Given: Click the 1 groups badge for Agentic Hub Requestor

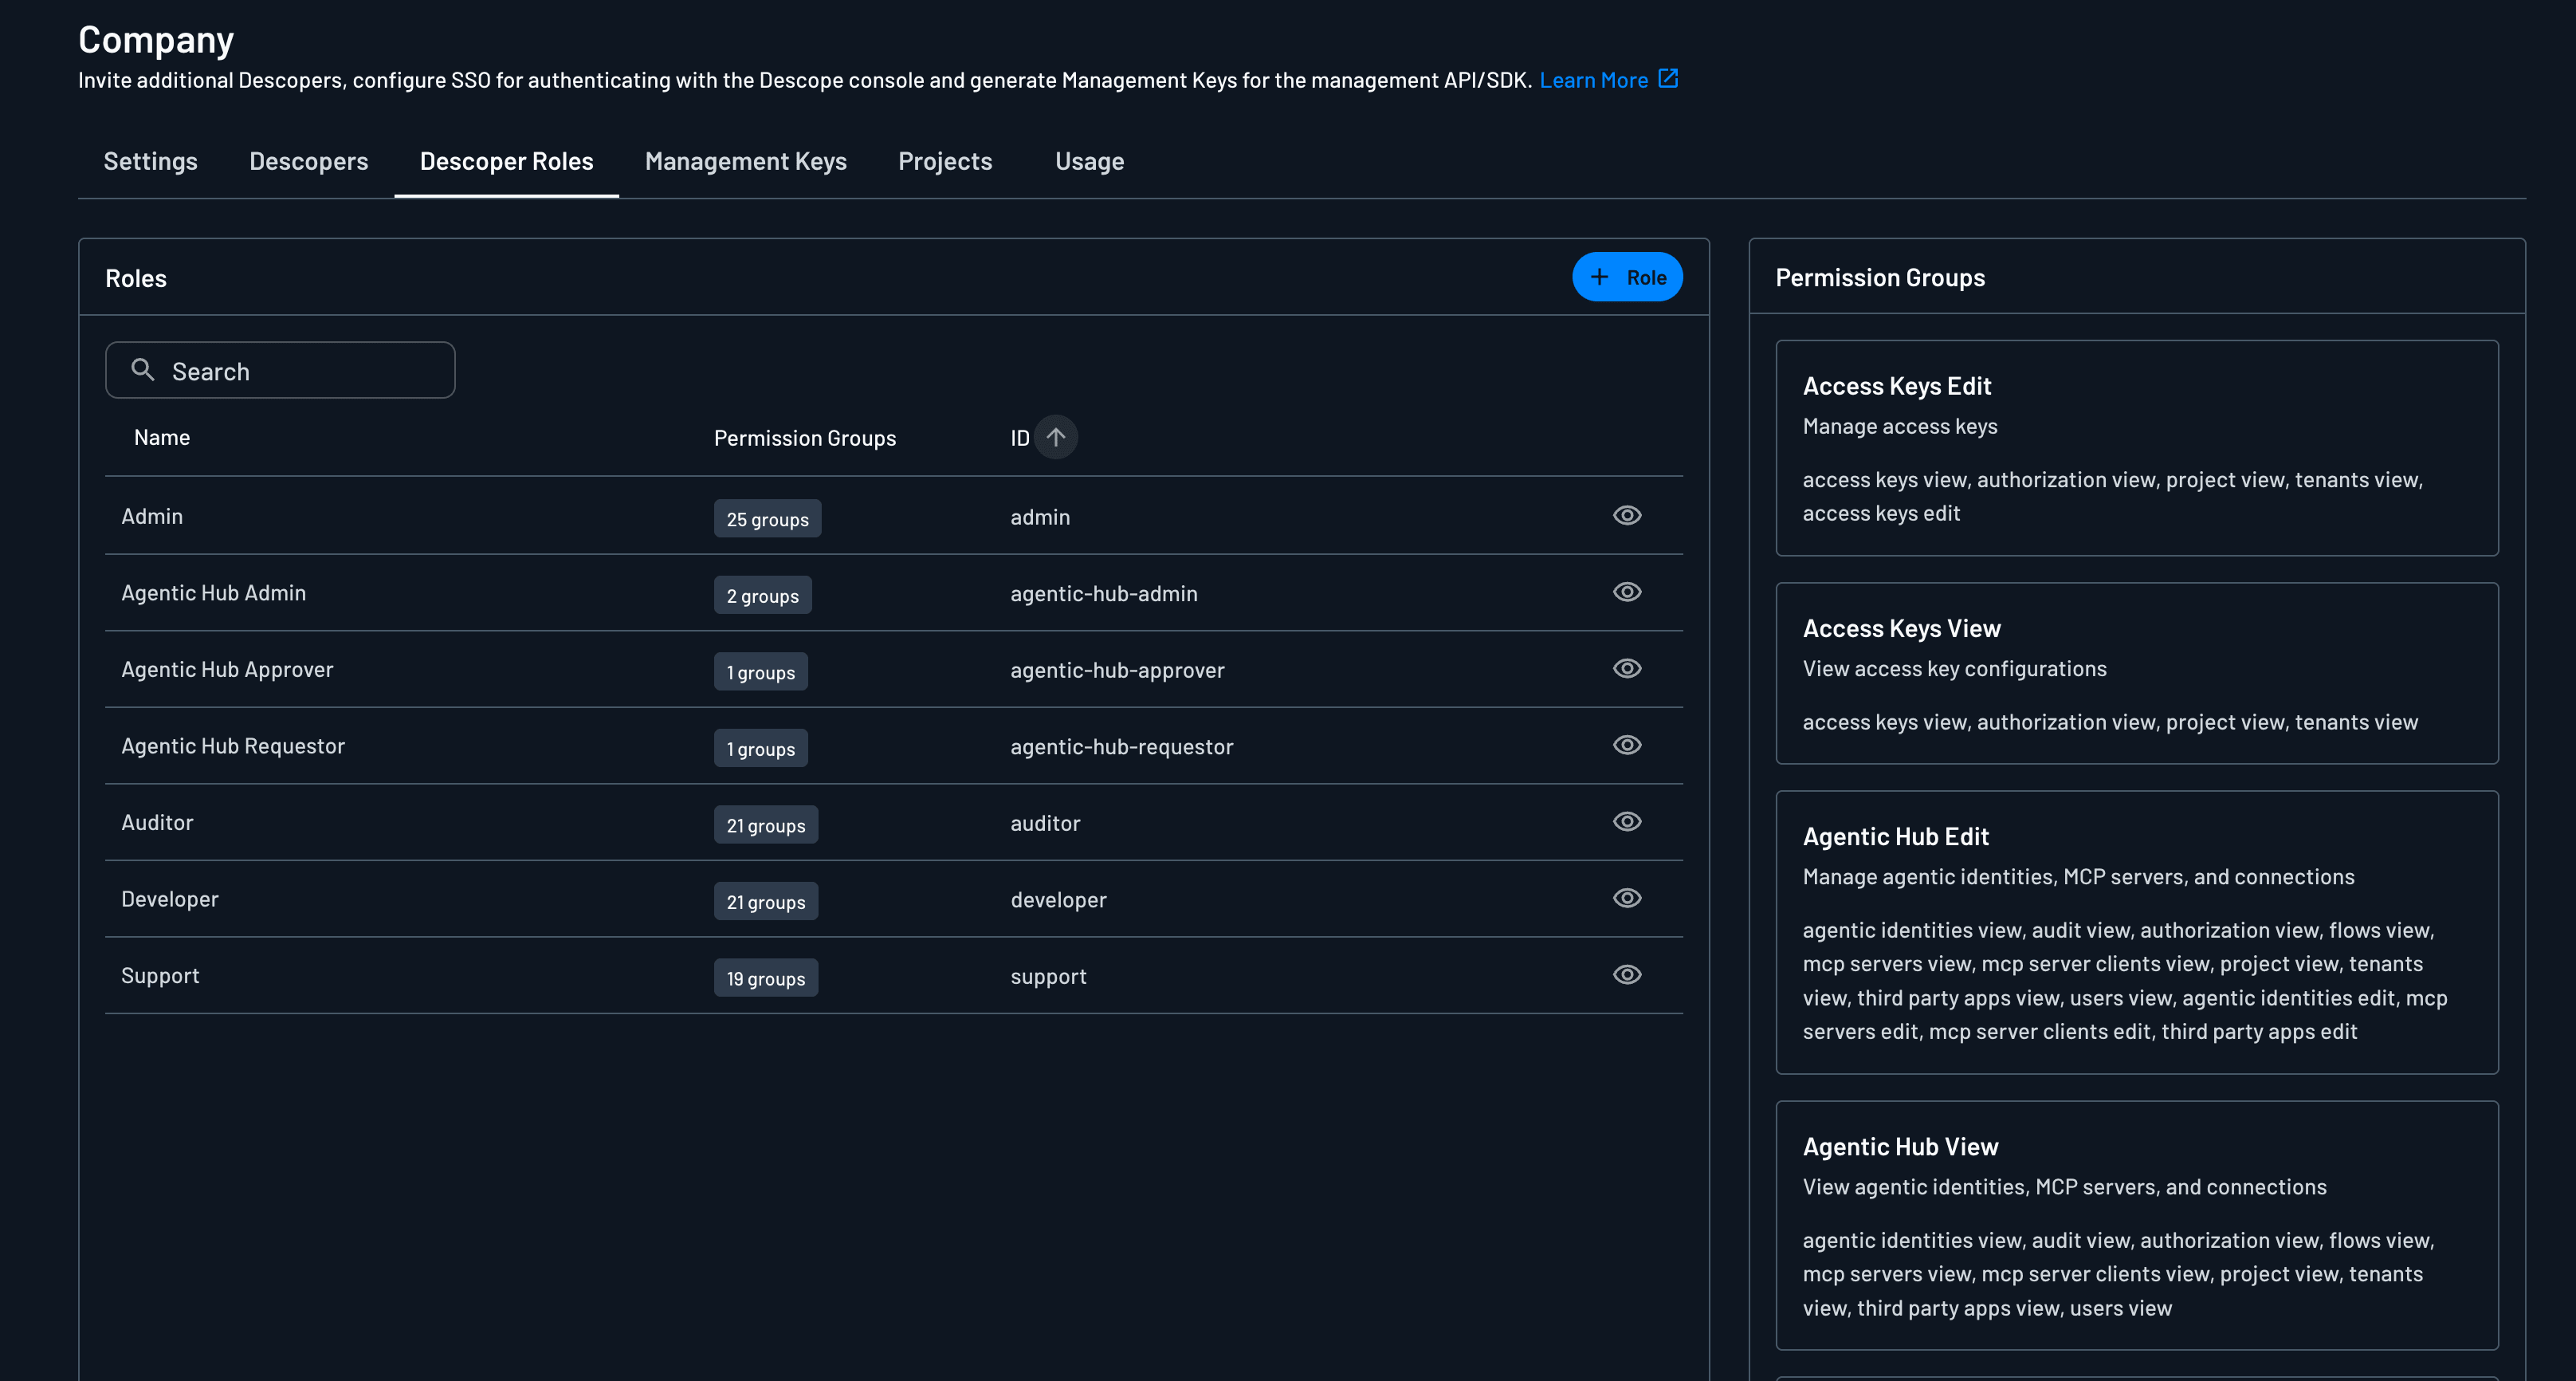Looking at the screenshot, I should [761, 749].
